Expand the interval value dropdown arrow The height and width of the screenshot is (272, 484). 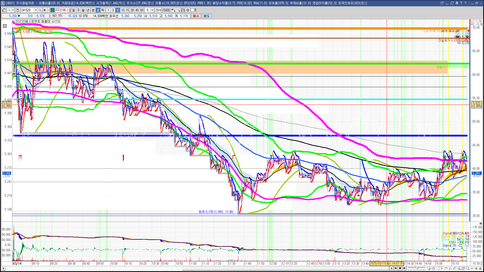152,10
